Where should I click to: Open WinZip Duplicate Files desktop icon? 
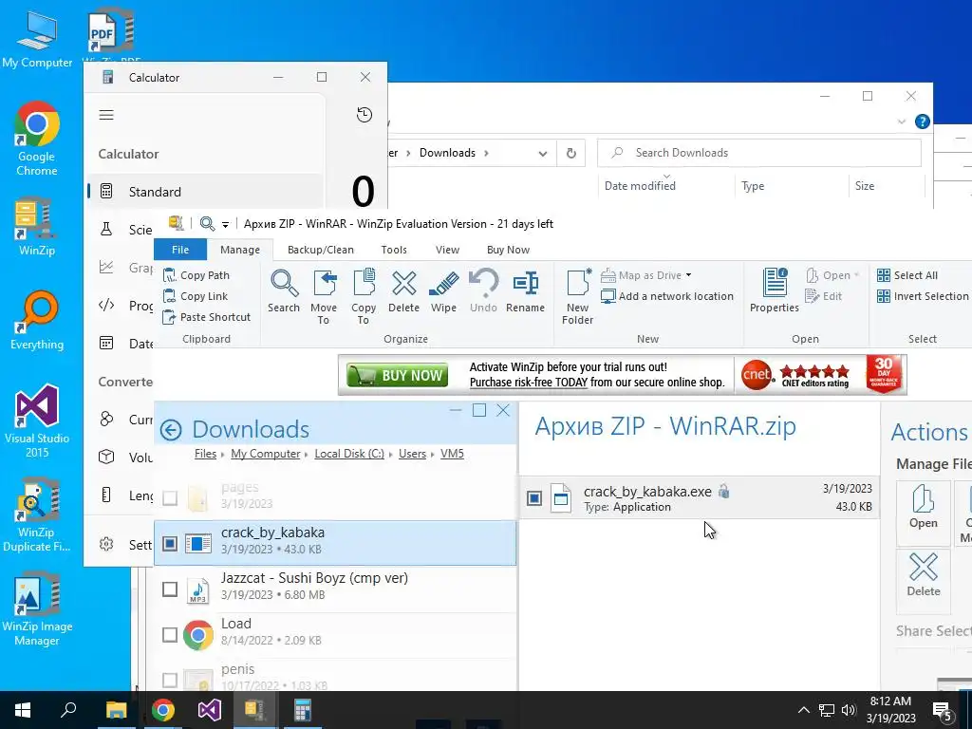(x=37, y=515)
